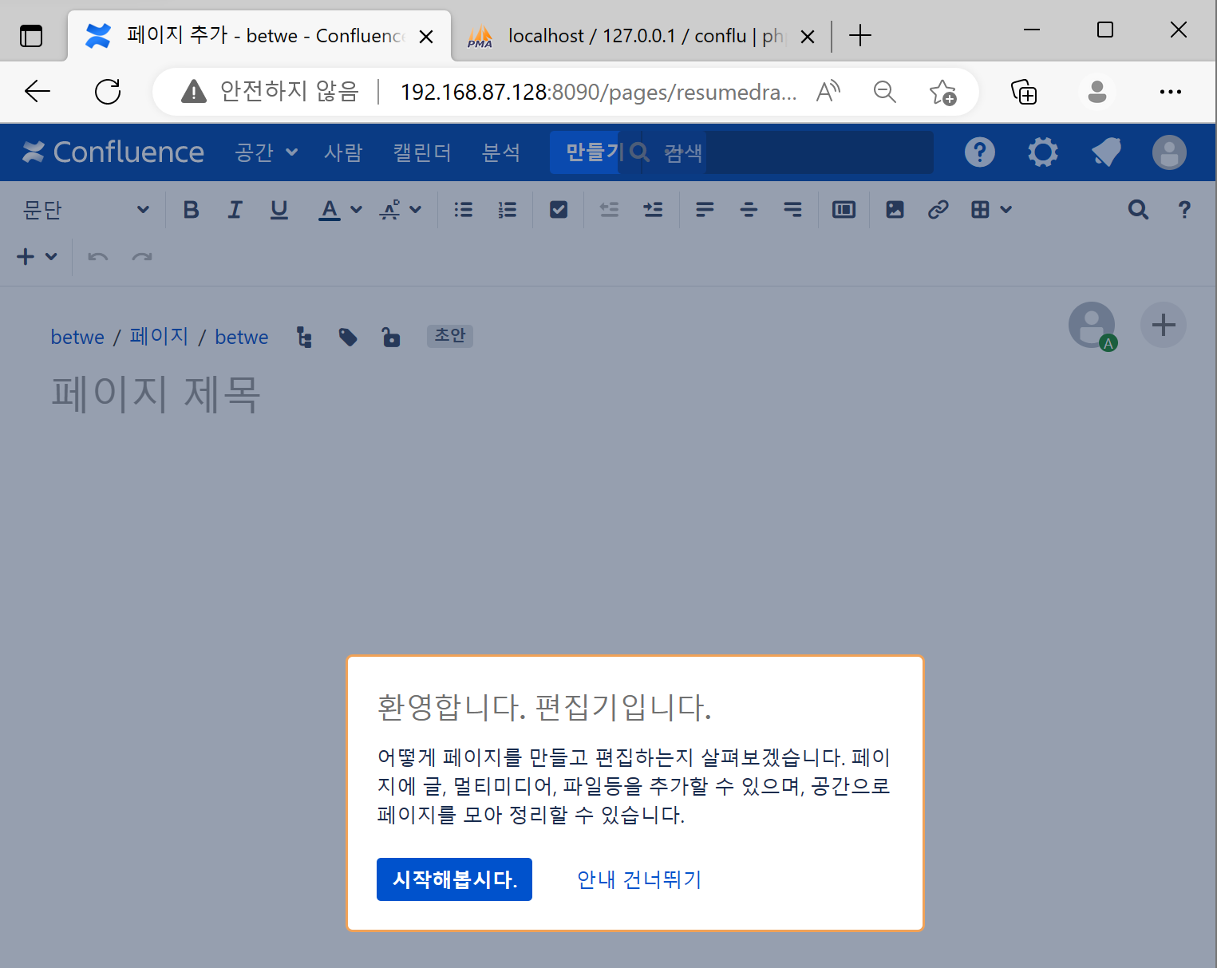
Task: Open the page layout tool
Action: coord(844,210)
